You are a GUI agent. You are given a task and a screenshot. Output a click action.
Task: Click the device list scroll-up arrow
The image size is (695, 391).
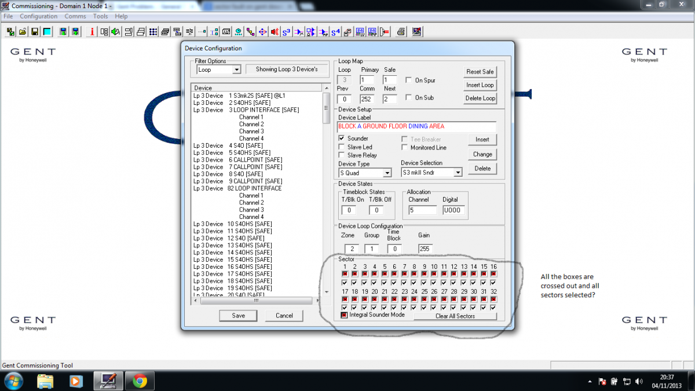pos(327,87)
